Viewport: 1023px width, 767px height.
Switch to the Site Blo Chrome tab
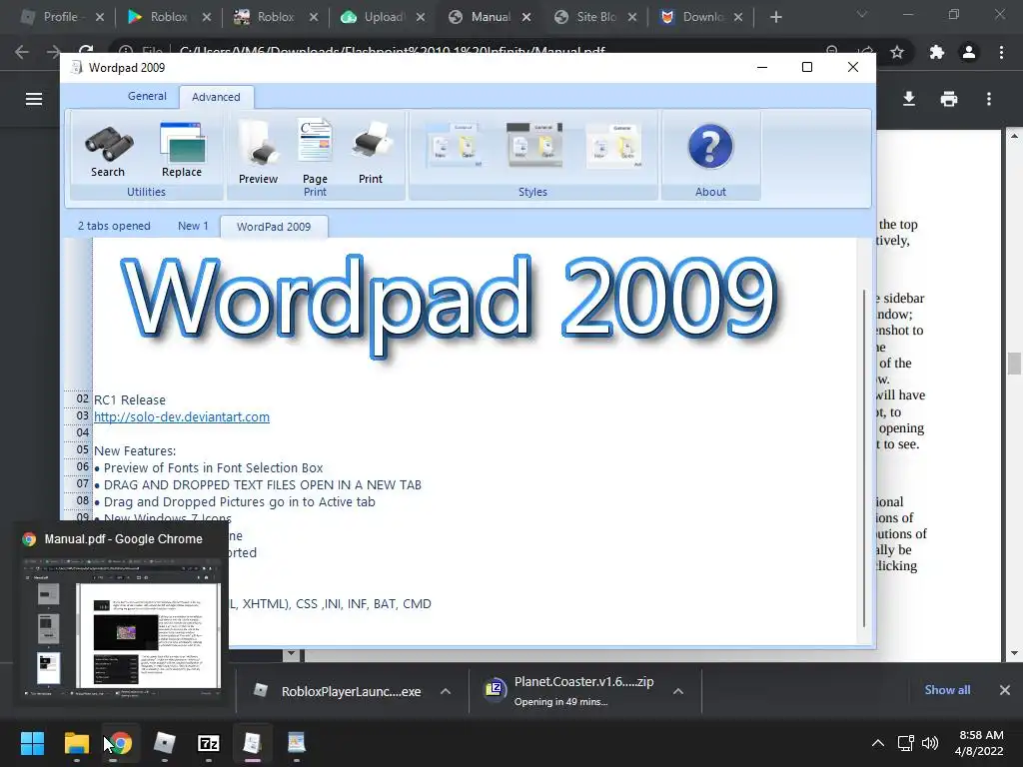coord(595,17)
